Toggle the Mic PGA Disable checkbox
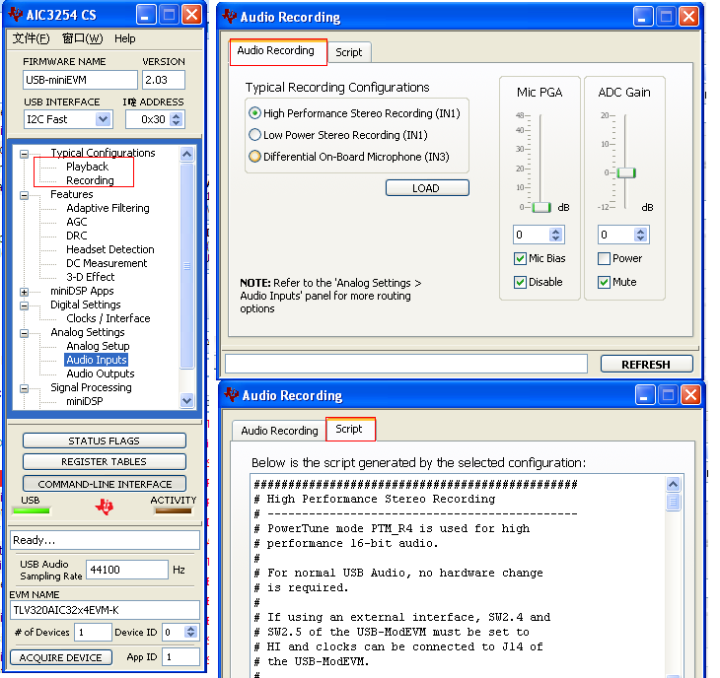 pos(520,282)
